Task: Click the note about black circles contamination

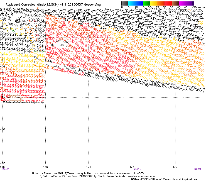Action: (125, 176)
